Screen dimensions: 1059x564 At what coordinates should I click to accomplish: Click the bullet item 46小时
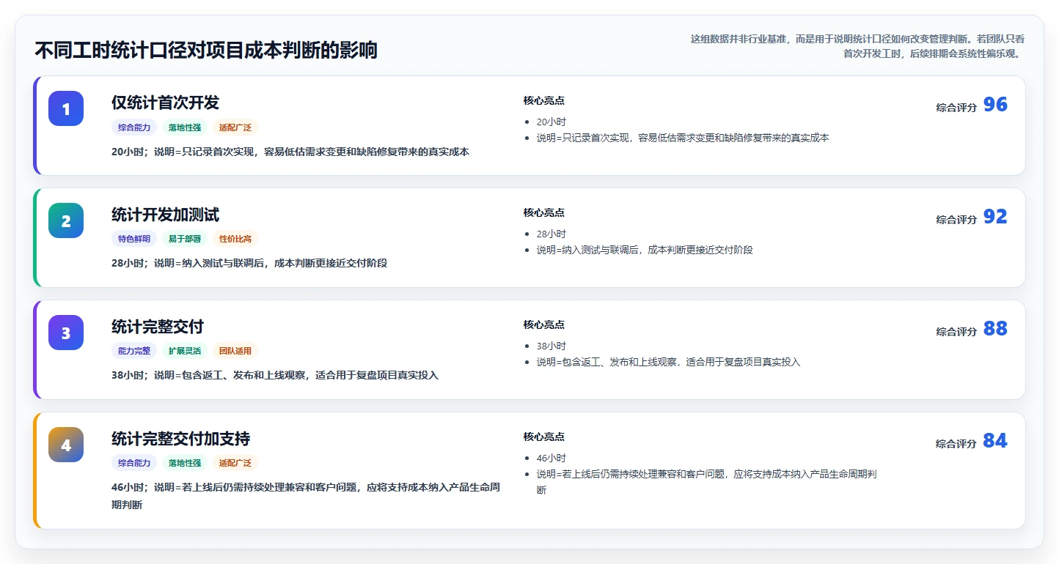[x=552, y=459]
